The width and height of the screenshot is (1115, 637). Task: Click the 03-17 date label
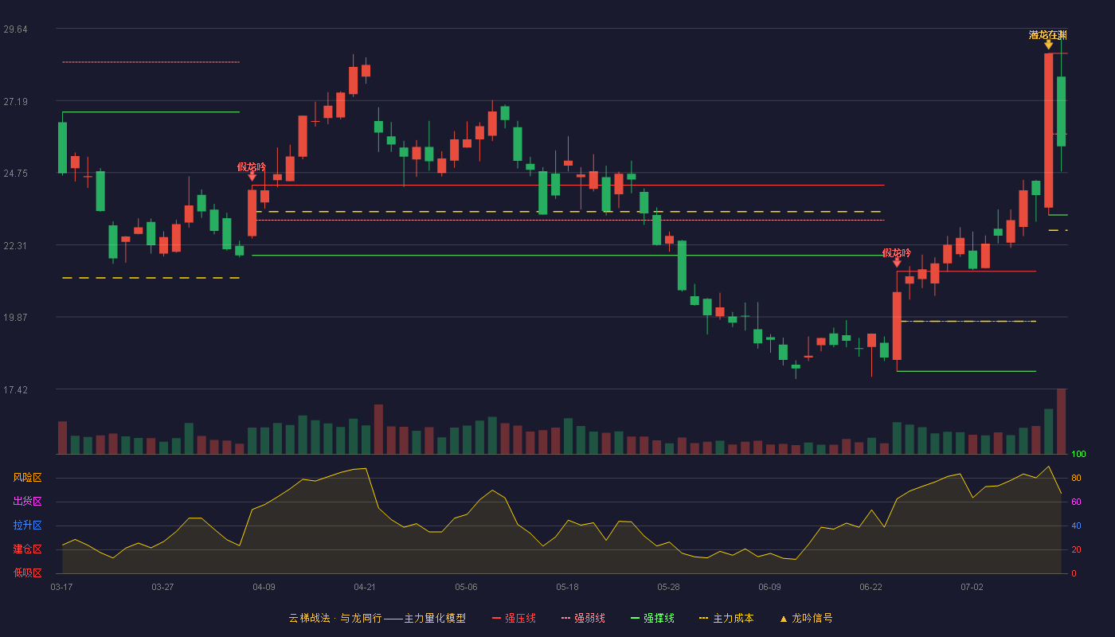pos(61,587)
